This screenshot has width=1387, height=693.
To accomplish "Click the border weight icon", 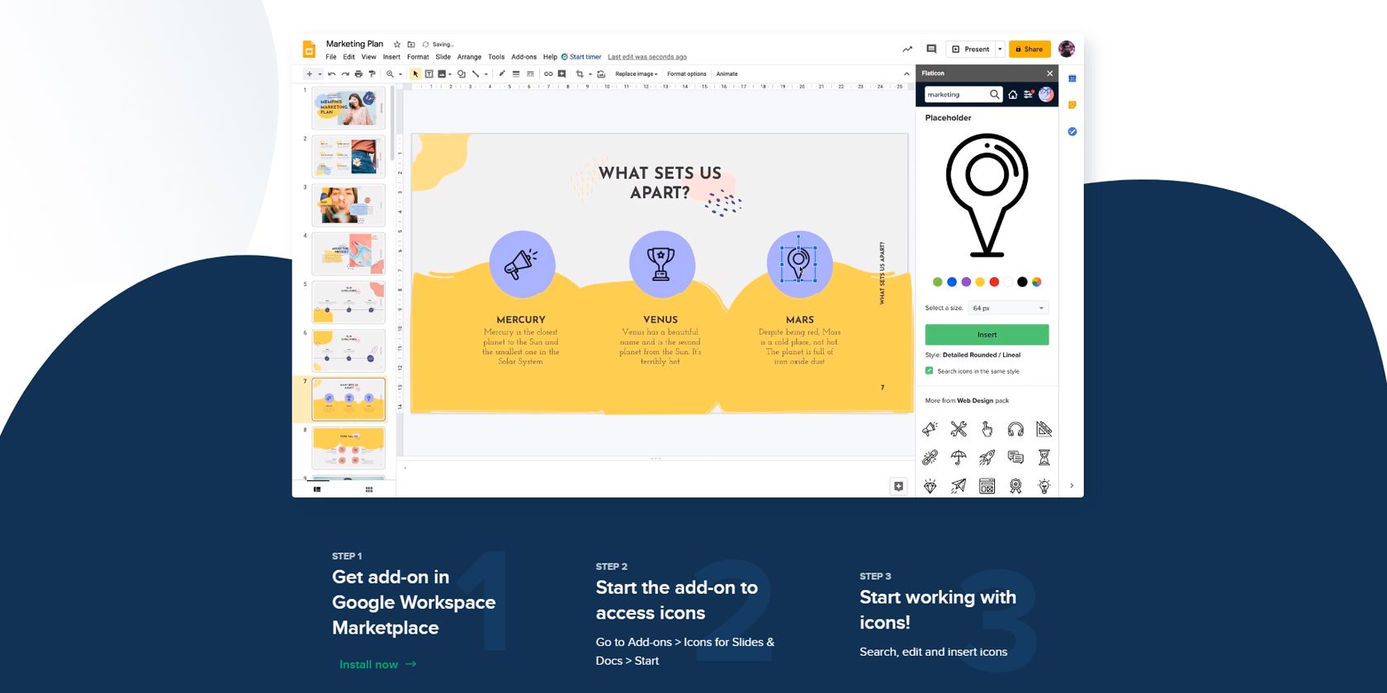I will click(516, 74).
